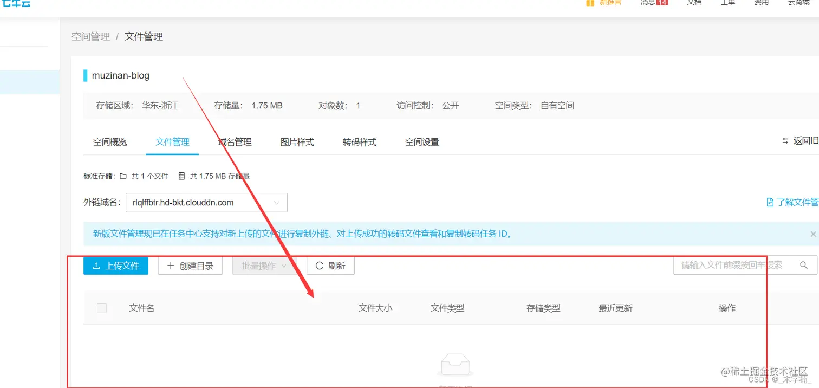Open the 外链域名 domain dropdown
Screen dimensions: 819x388
pos(206,203)
